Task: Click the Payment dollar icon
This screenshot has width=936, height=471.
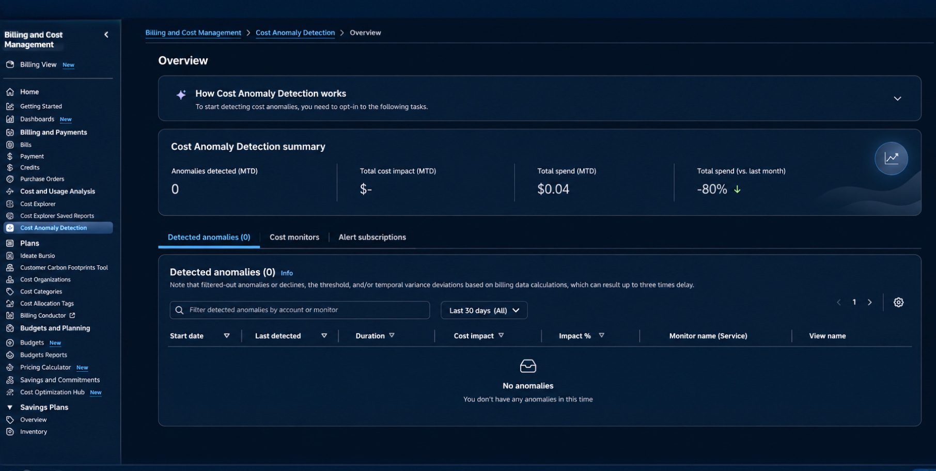Action: (x=10, y=156)
